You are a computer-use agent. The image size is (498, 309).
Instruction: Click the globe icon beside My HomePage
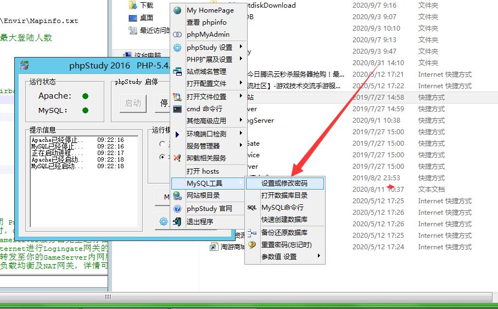(x=177, y=10)
